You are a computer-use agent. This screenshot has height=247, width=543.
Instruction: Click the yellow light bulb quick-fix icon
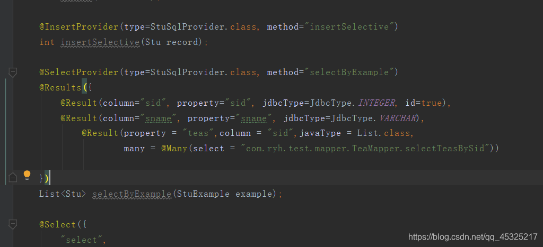[x=27, y=176]
